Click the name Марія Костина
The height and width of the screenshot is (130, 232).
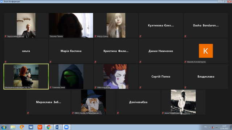tap(71, 51)
